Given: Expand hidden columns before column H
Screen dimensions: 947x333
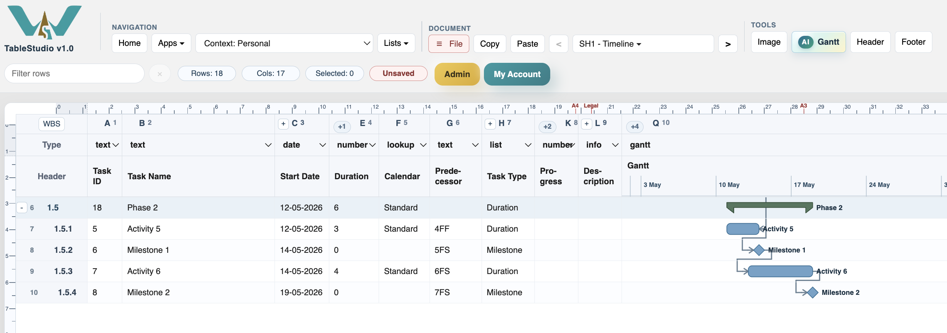Looking at the screenshot, I should tap(490, 124).
